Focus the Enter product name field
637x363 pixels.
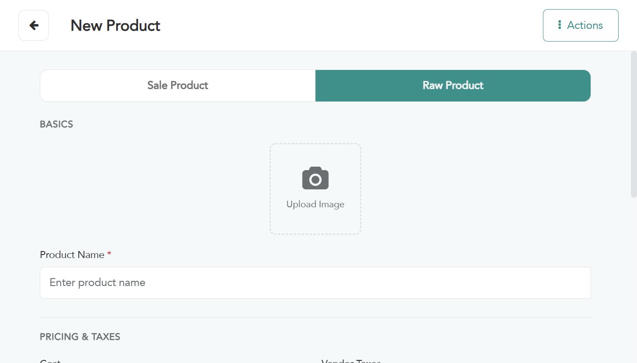point(315,283)
